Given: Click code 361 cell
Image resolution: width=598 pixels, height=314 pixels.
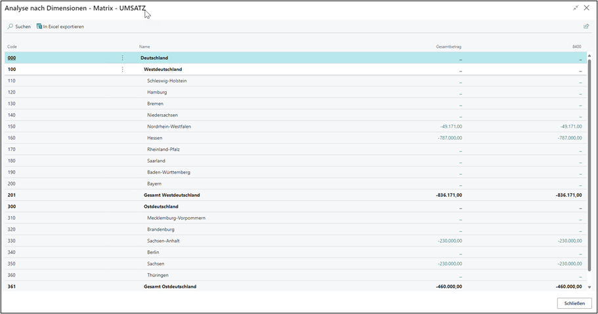Looking at the screenshot, I should (11, 286).
